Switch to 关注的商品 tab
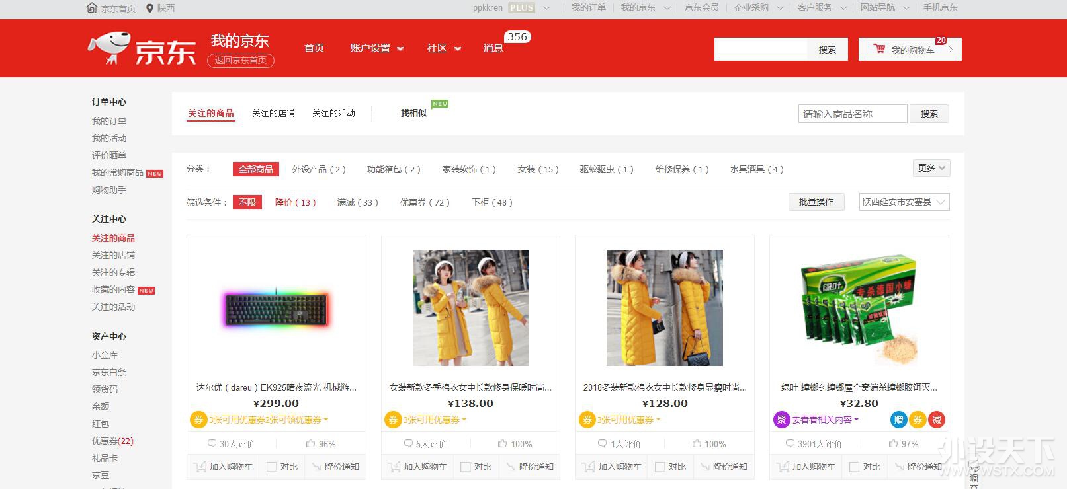This screenshot has height=489, width=1067. click(x=211, y=113)
